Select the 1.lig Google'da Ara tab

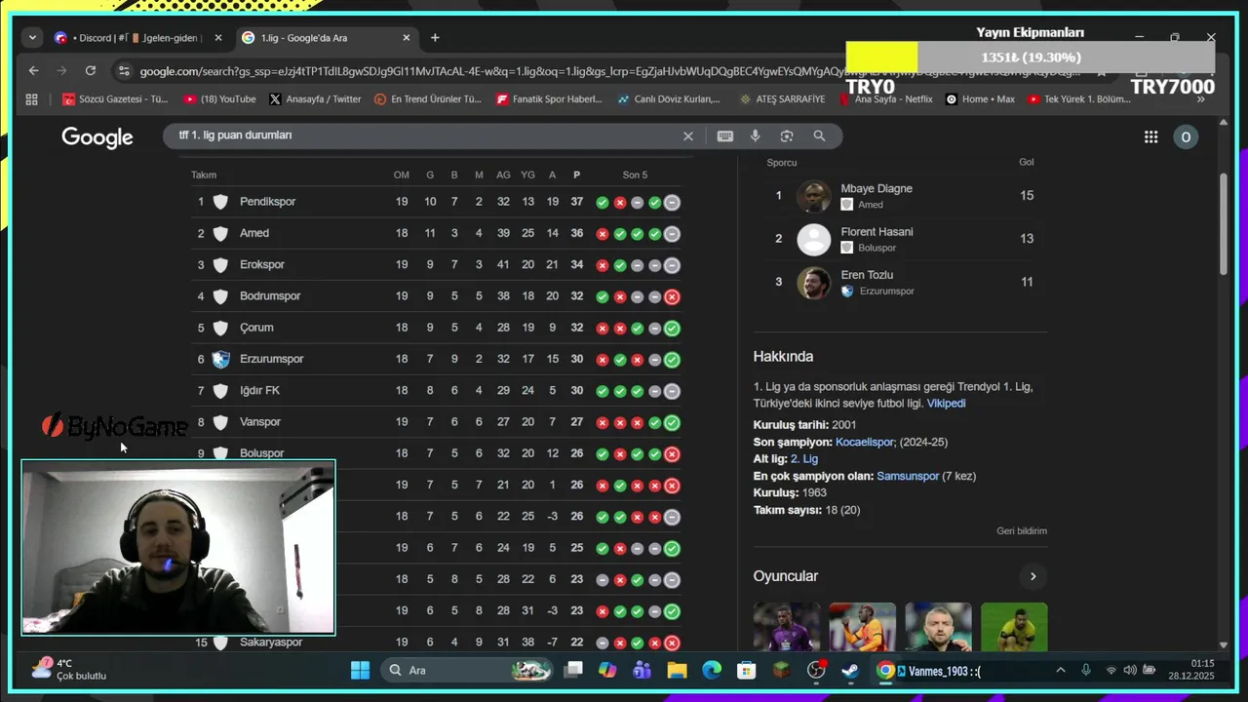(x=327, y=38)
